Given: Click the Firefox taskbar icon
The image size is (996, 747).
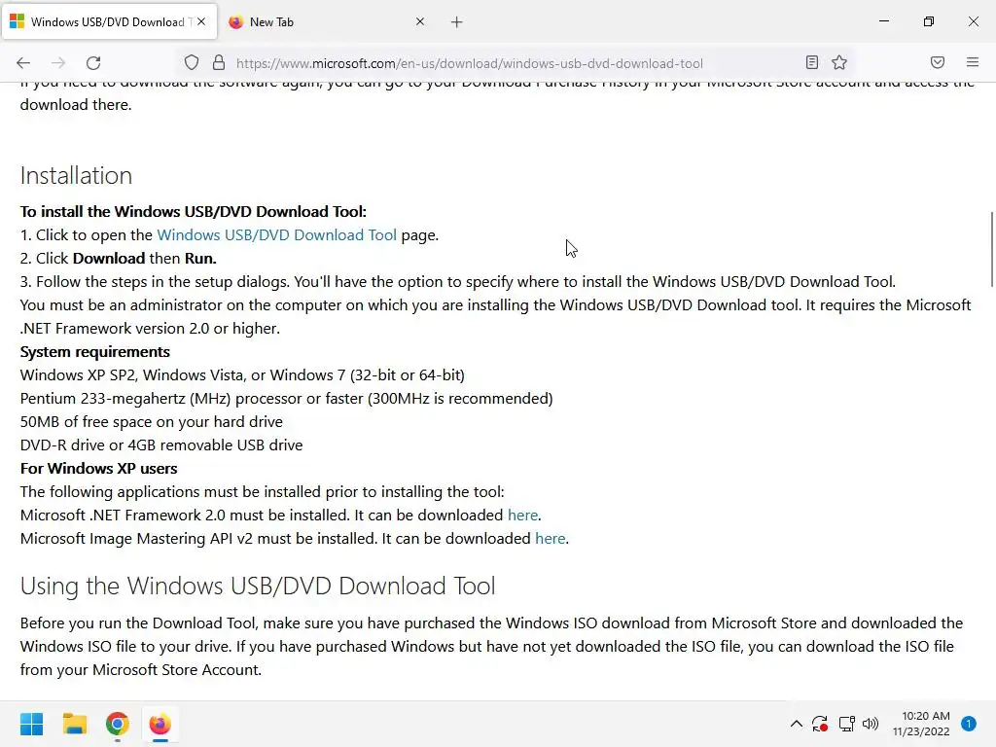Looking at the screenshot, I should (160, 724).
